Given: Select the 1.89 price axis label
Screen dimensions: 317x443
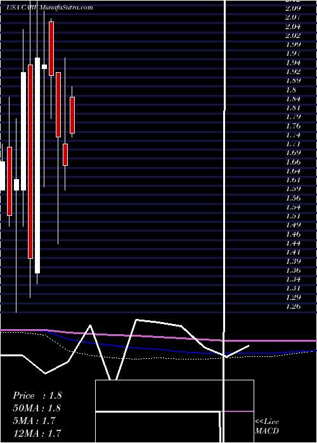Looking at the screenshot, I should point(293,81).
